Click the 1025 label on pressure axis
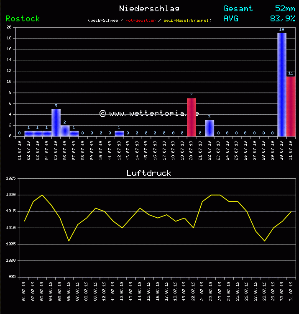Screen dimensions: 299x314 point(10,178)
